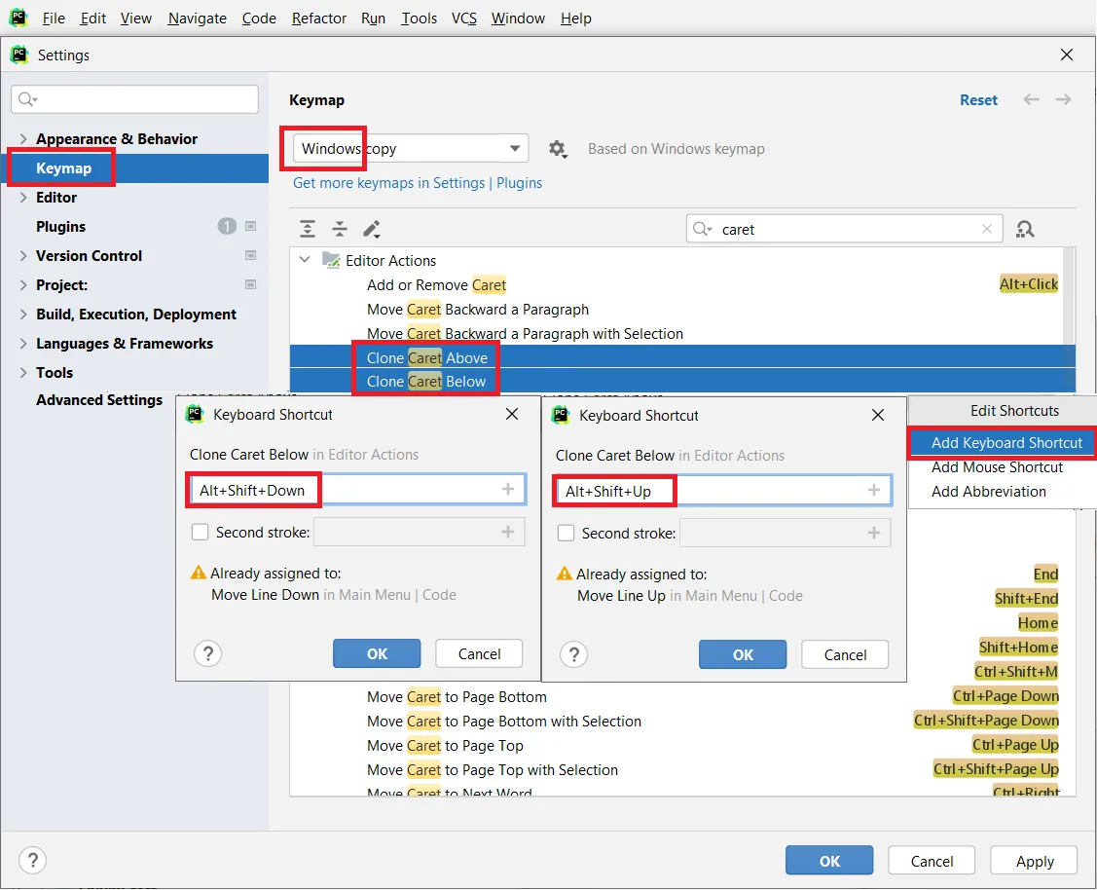Click the project-level marker beside Plugins
The image size is (1097, 890).
pyautogui.click(x=250, y=226)
